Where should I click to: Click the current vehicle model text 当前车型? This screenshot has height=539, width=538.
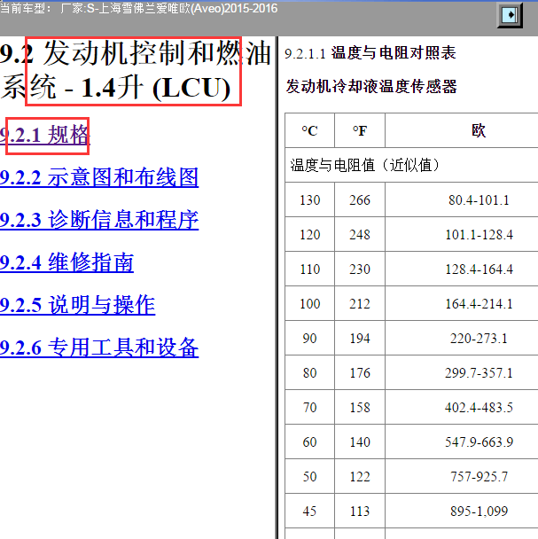pos(138,8)
